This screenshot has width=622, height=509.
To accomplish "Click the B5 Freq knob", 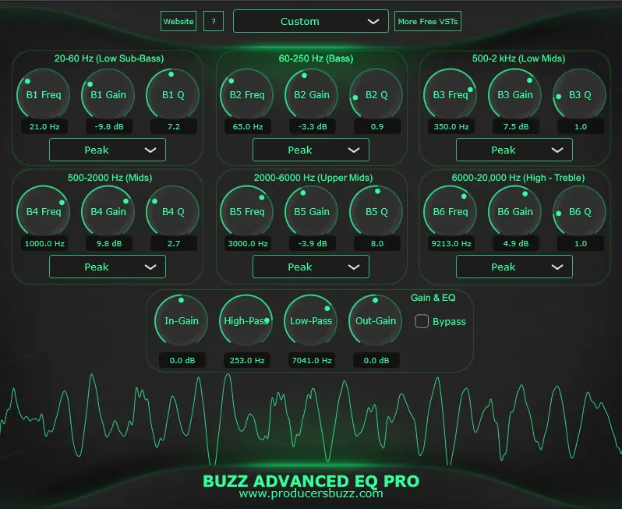I will coord(247,211).
